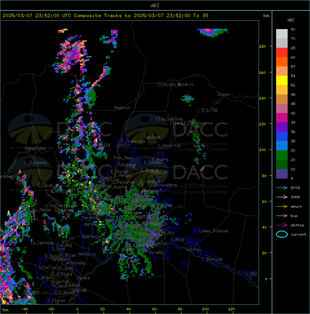The width and height of the screenshot is (310, 314).
Task: Select the slate 5-10 dBZ swatch
Action: 282,174
